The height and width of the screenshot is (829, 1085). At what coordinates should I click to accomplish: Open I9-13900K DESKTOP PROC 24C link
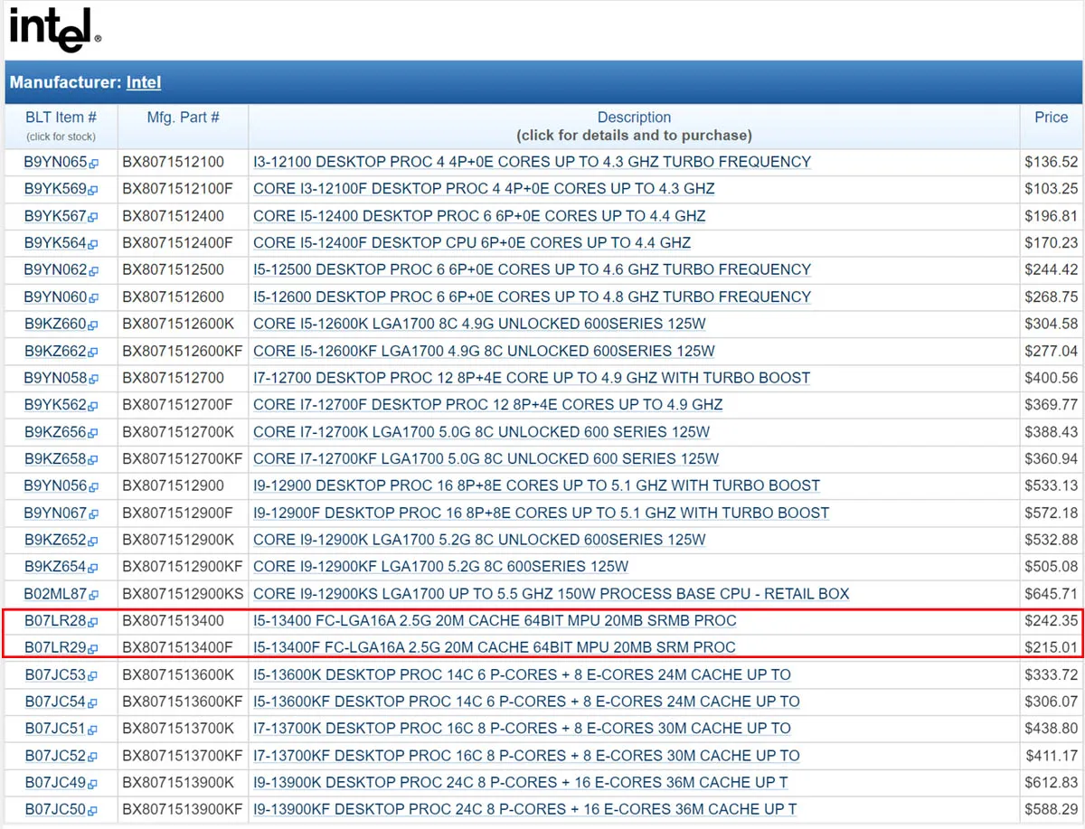(521, 783)
